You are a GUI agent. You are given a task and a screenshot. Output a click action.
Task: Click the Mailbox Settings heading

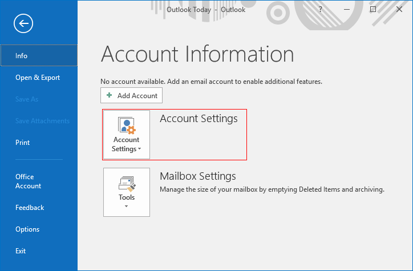tap(198, 176)
